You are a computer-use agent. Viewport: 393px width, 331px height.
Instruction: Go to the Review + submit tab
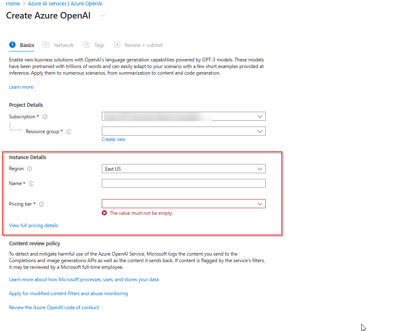138,45
